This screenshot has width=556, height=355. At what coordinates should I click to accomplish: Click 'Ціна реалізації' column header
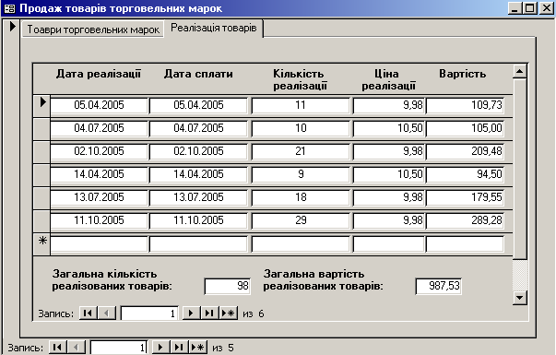pyautogui.click(x=388, y=79)
